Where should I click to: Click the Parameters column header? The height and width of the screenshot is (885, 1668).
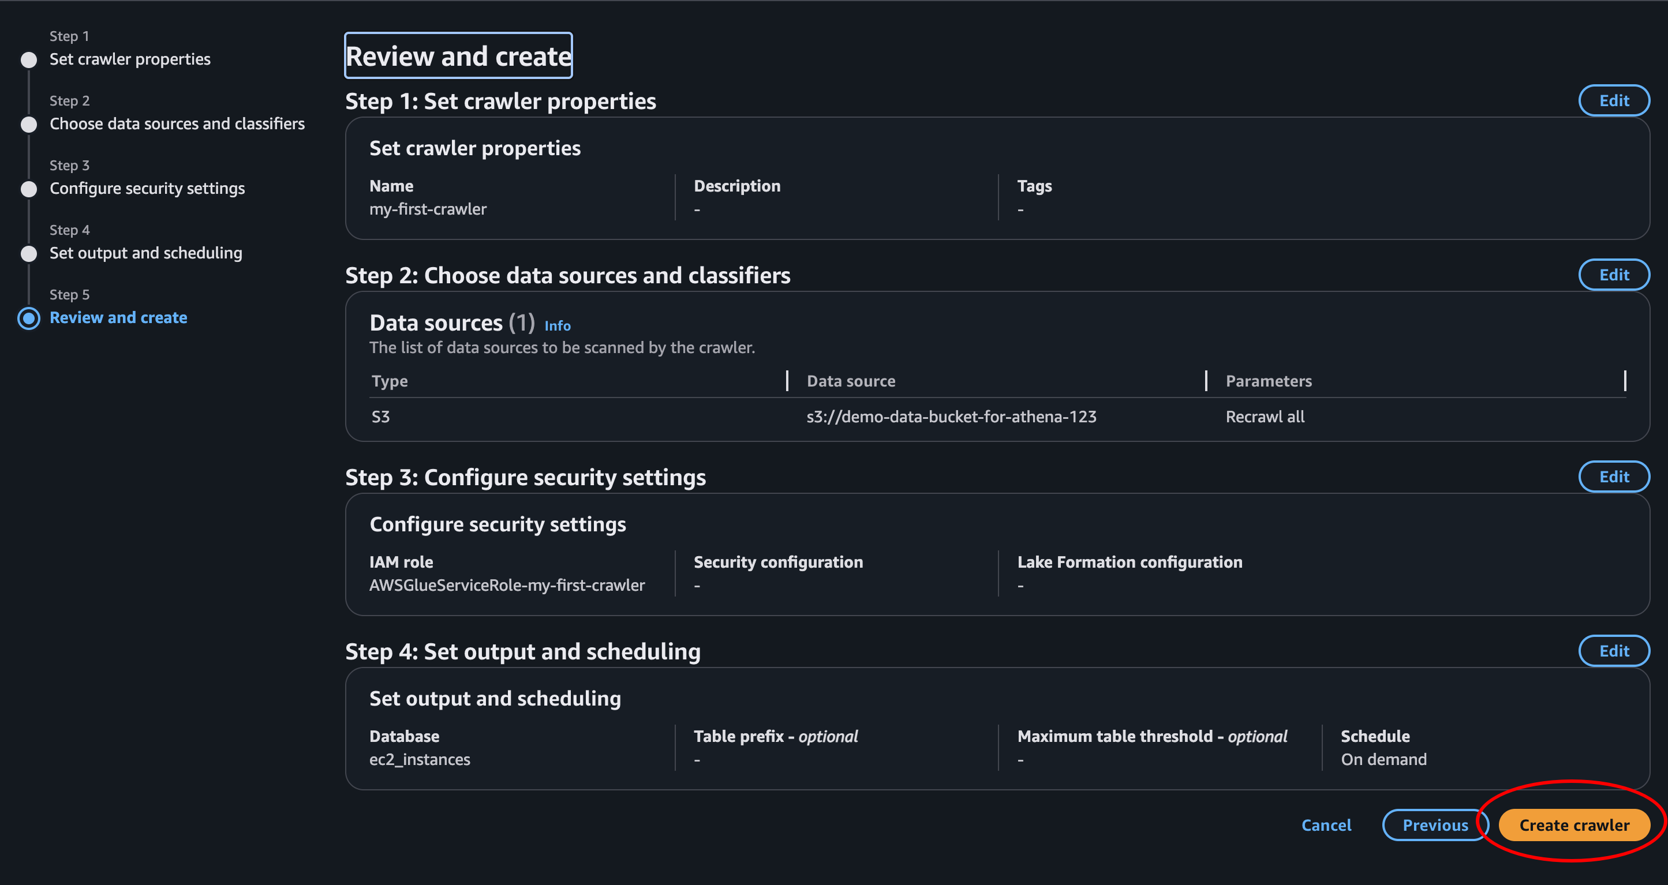pyautogui.click(x=1268, y=381)
